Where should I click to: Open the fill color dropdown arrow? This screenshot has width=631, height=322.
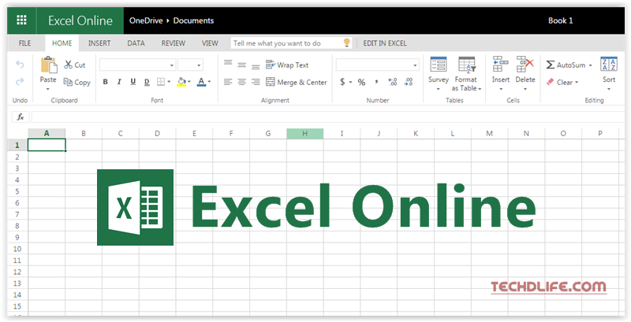(189, 82)
